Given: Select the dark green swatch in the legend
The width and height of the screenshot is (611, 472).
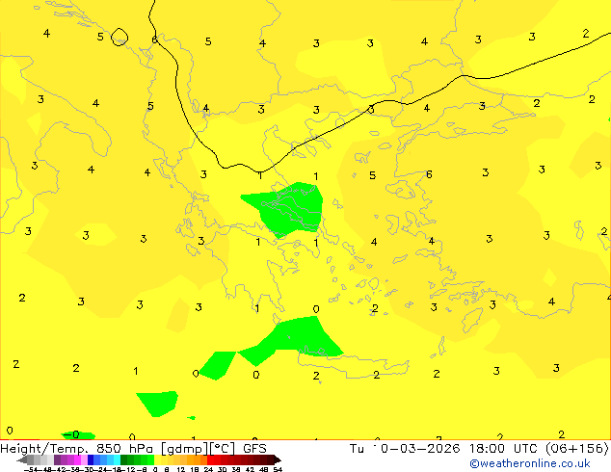Looking at the screenshot, I should click(x=124, y=459).
